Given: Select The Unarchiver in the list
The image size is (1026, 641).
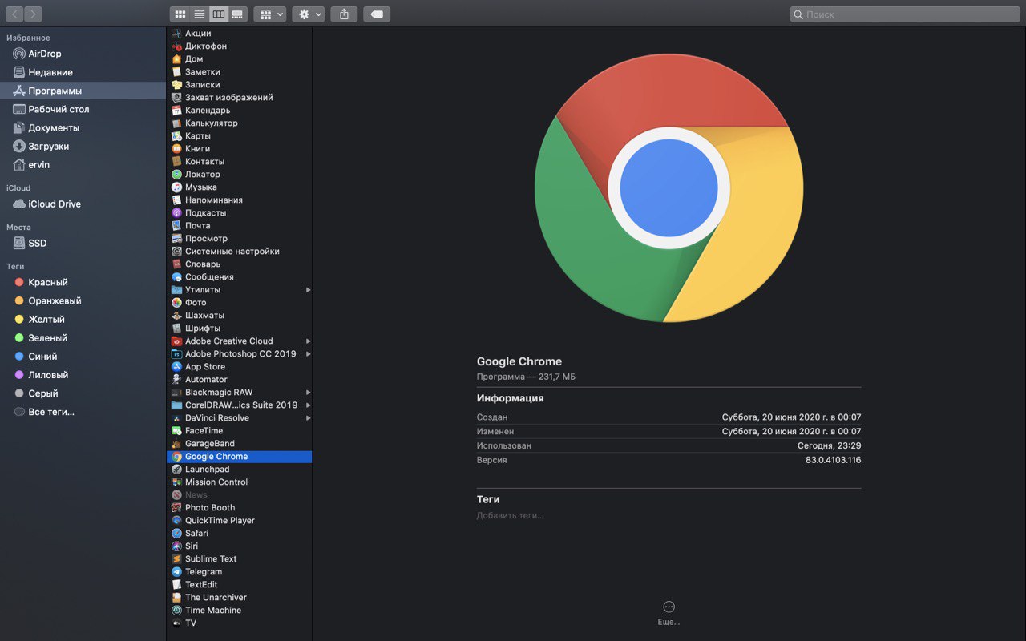Looking at the screenshot, I should pyautogui.click(x=239, y=597).
